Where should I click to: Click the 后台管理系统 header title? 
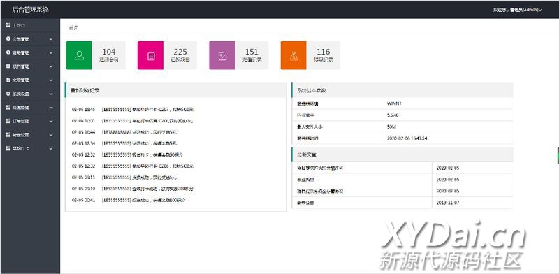click(30, 10)
